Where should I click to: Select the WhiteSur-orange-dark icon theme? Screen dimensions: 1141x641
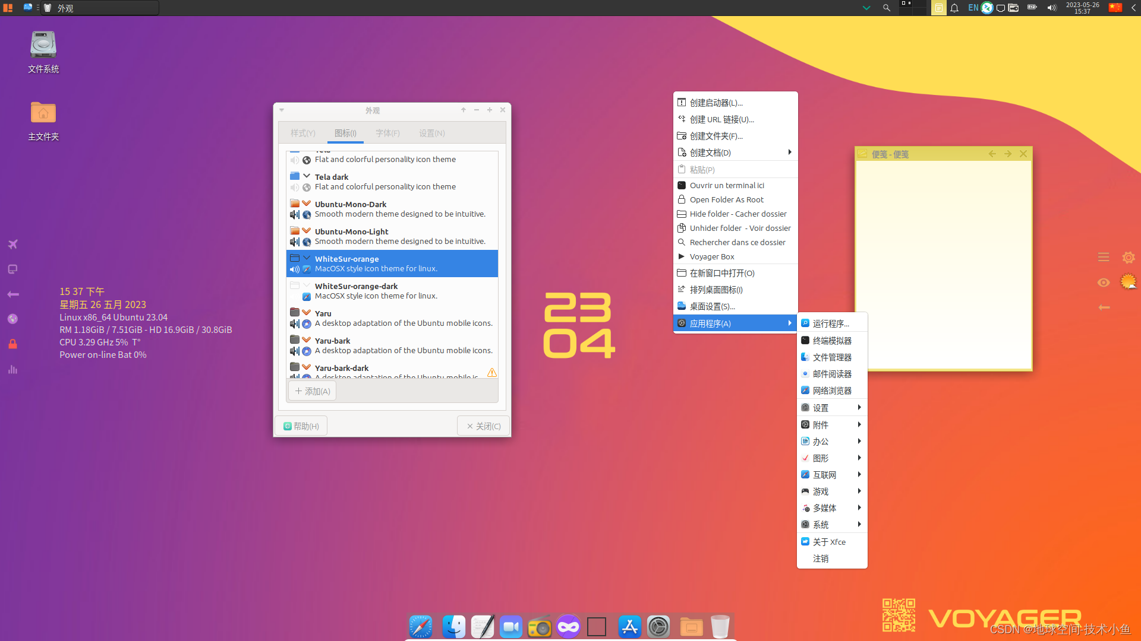[392, 291]
